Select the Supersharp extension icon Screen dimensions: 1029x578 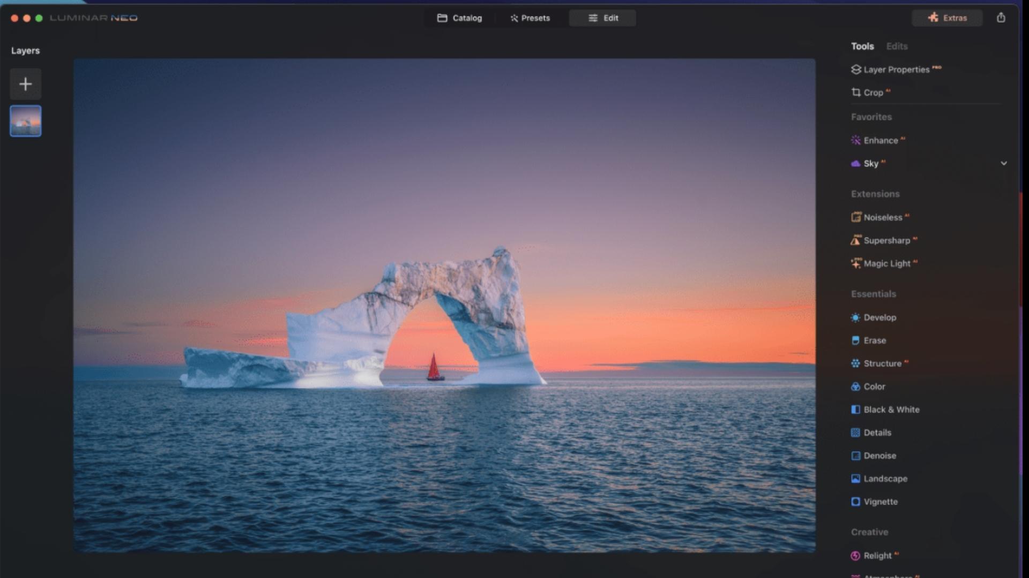[855, 240]
